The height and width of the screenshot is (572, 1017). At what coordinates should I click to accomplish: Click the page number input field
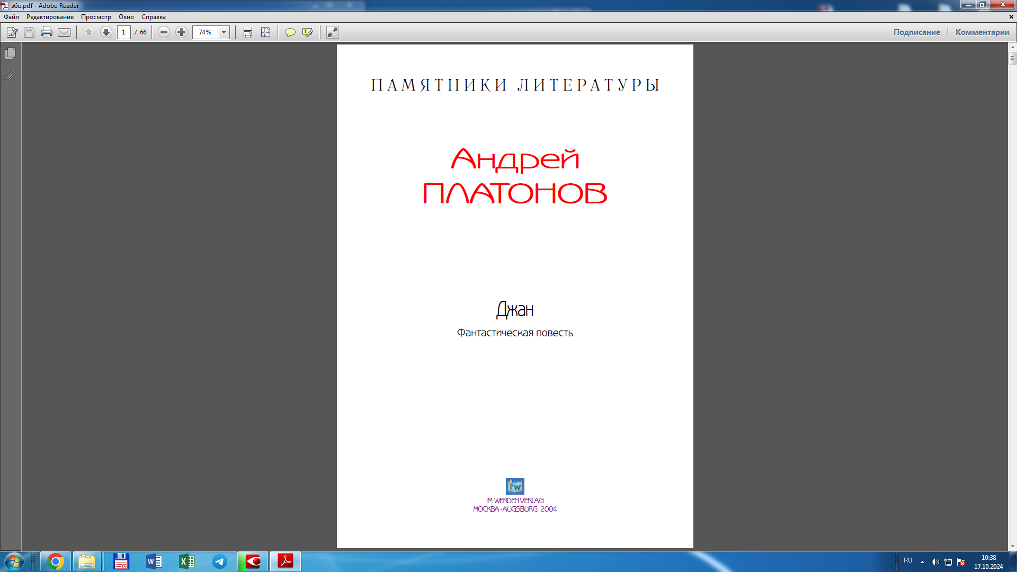click(123, 32)
